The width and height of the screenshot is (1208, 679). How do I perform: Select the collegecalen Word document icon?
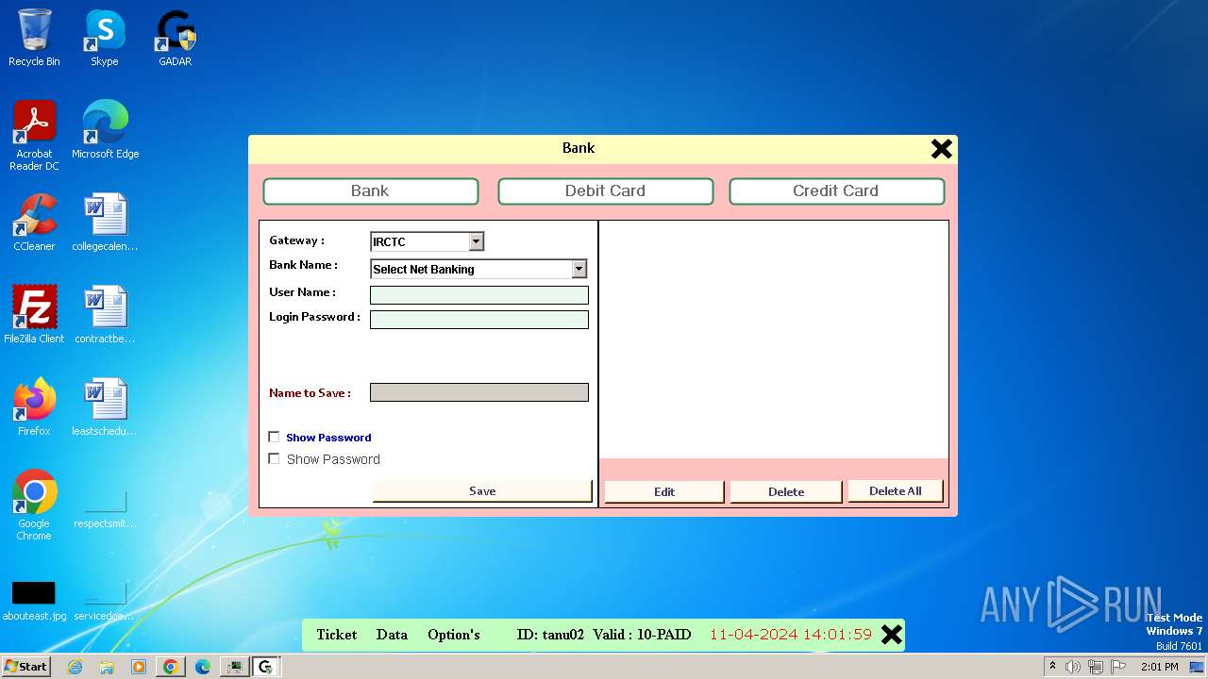pyautogui.click(x=105, y=223)
